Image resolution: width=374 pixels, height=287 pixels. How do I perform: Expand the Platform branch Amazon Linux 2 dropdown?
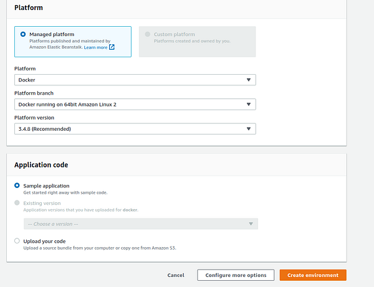coord(135,105)
